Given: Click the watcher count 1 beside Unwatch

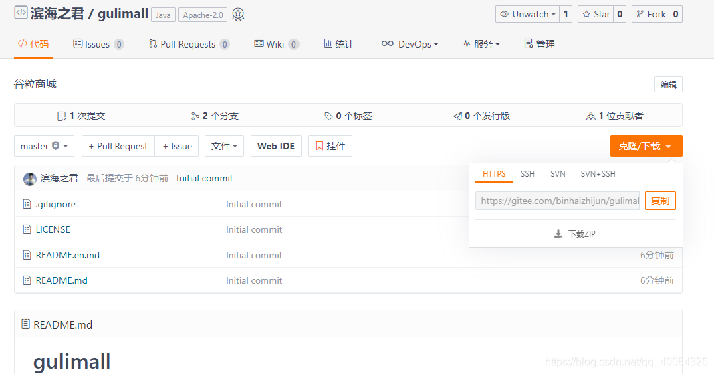Looking at the screenshot, I should 566,14.
